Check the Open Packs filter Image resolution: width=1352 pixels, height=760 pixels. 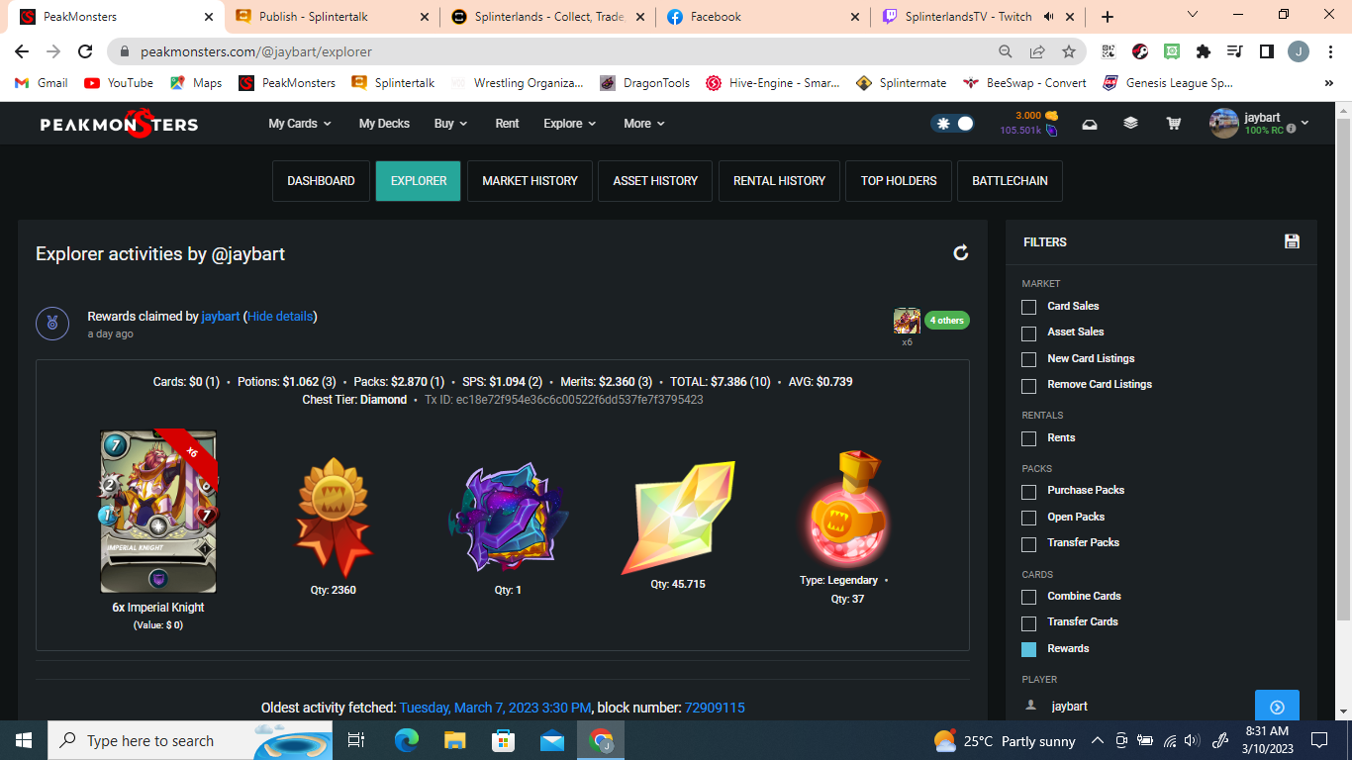pos(1029,518)
